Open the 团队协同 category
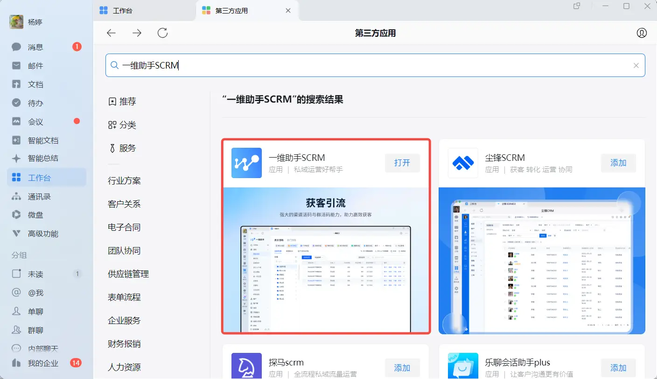This screenshot has height=379, width=657. coord(124,251)
